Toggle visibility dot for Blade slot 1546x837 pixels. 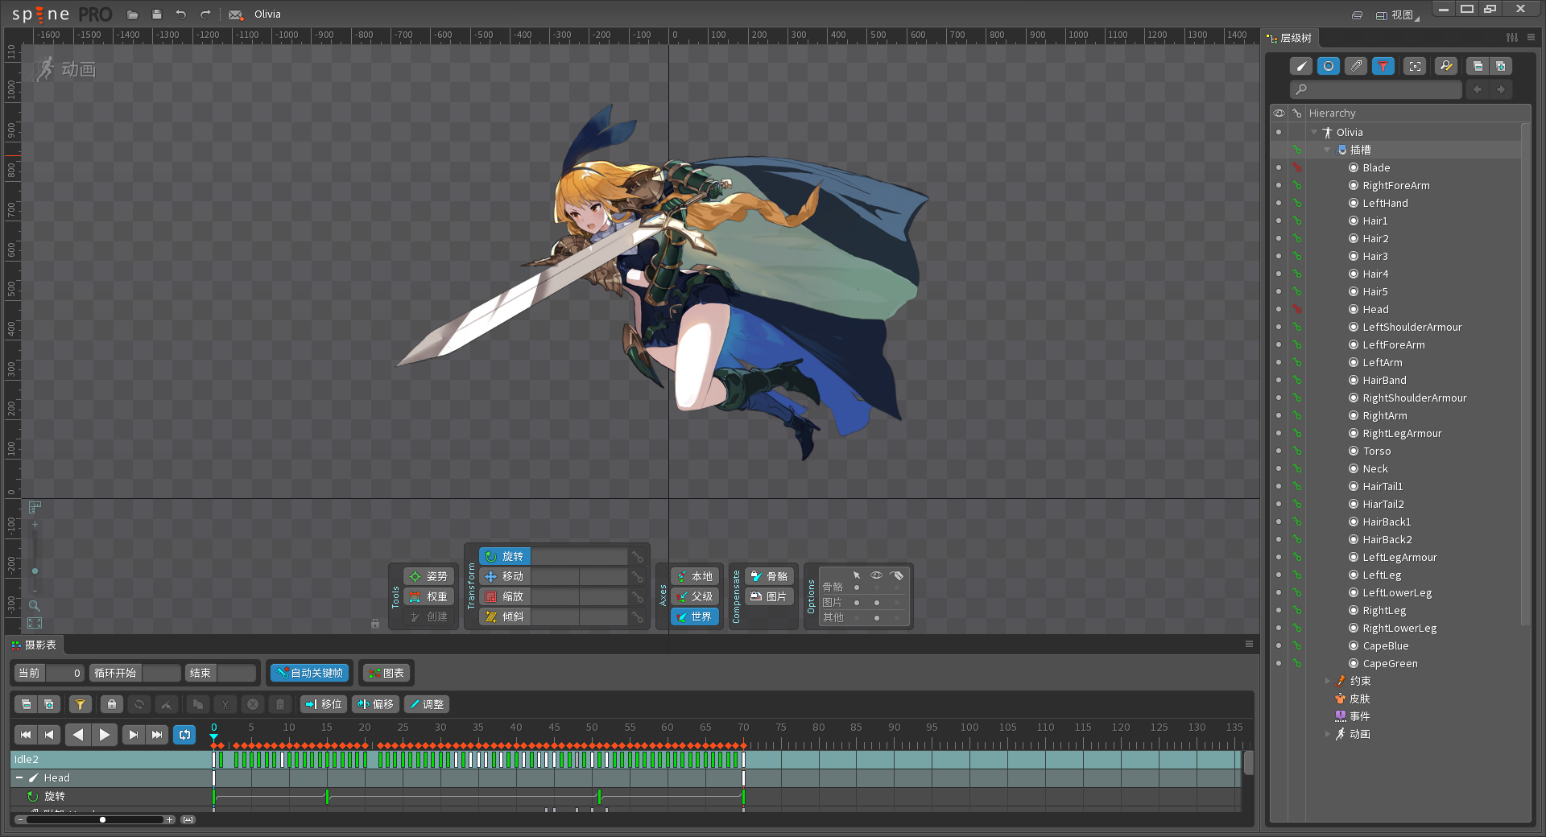pos(1279,167)
